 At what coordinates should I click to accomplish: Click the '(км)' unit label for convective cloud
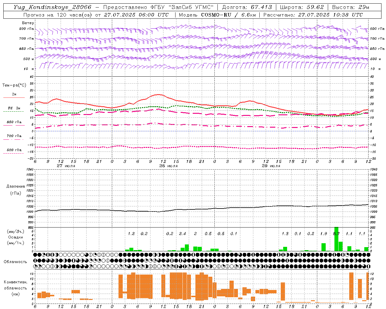point(16,294)
